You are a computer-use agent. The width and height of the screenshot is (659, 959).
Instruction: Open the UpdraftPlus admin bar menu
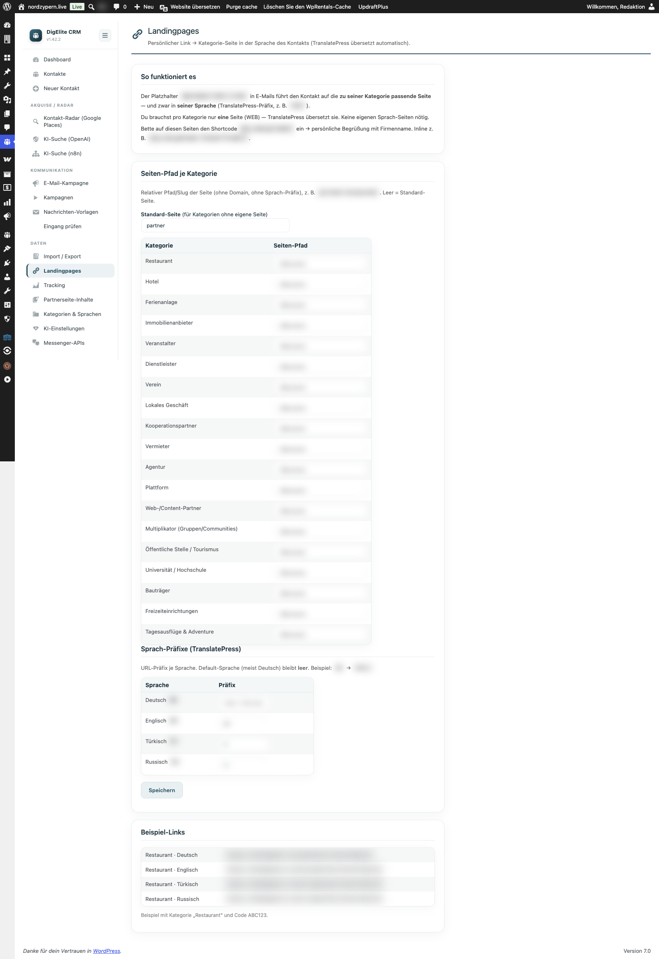tap(373, 7)
